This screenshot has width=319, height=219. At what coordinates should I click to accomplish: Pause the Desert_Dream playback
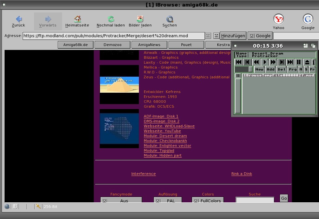299,62
